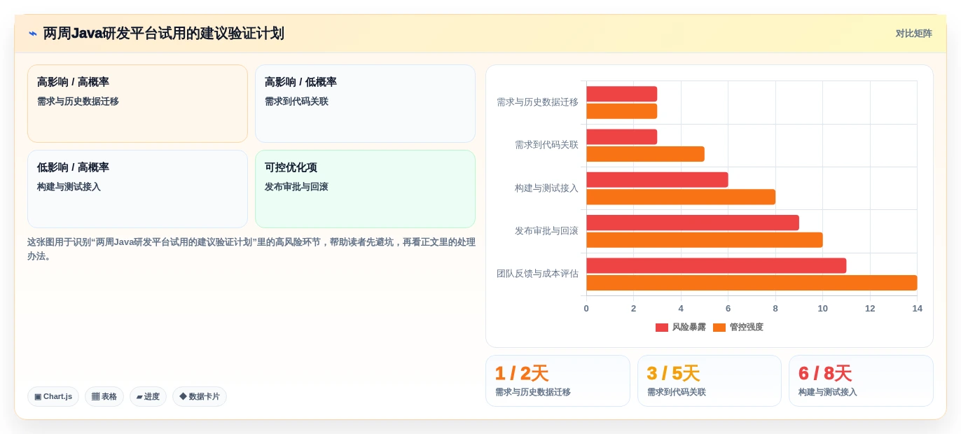This screenshot has width=961, height=434.
Task: Click the 进度 tag chip
Action: [x=148, y=397]
